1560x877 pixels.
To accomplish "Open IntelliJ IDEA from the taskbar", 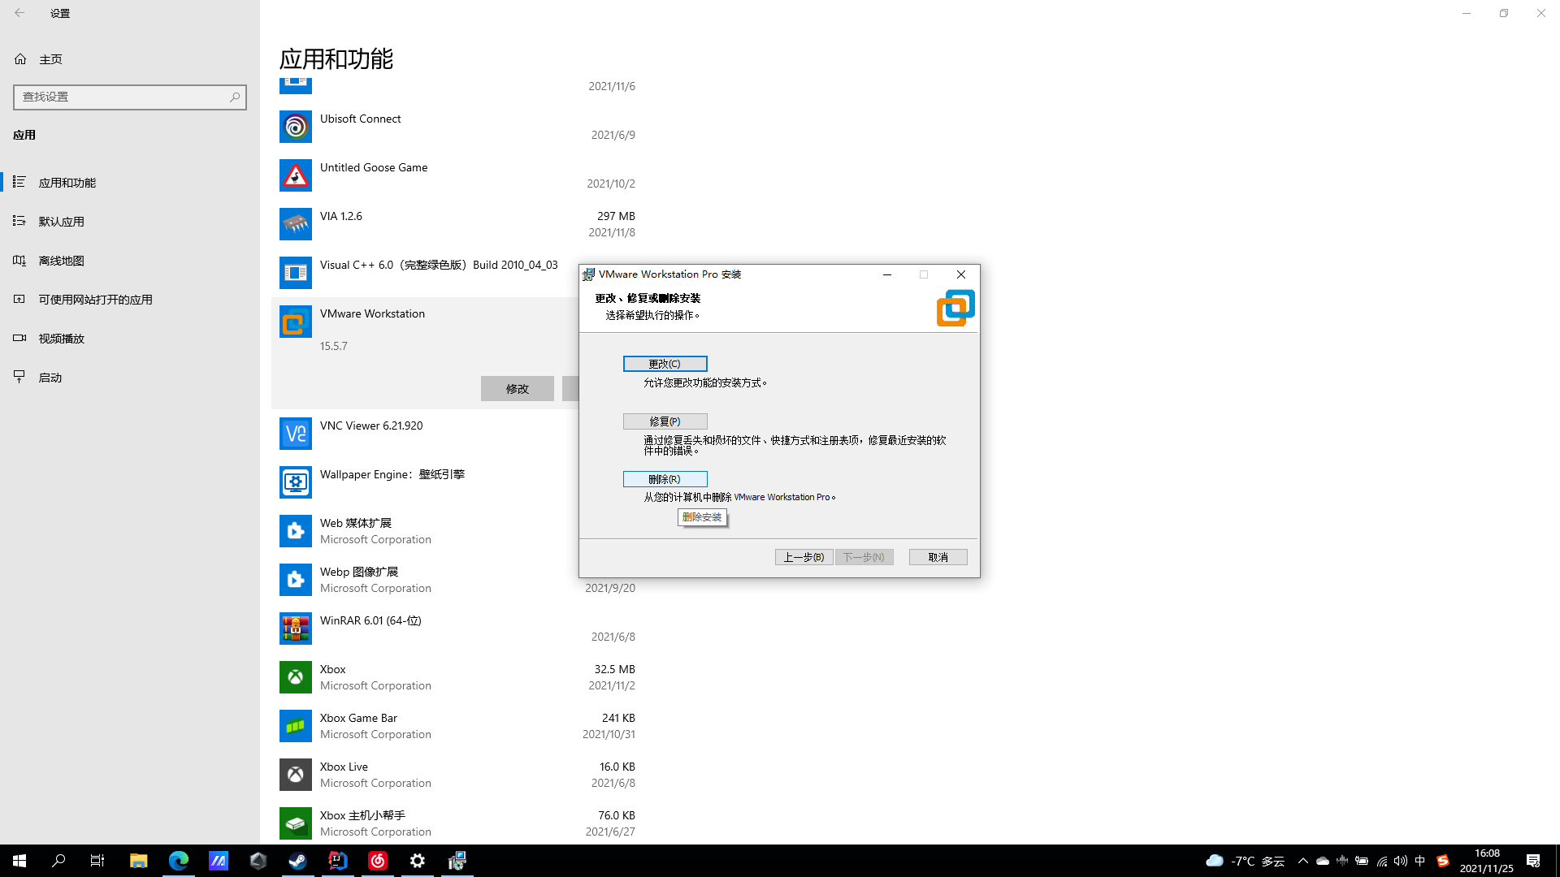I will click(337, 860).
